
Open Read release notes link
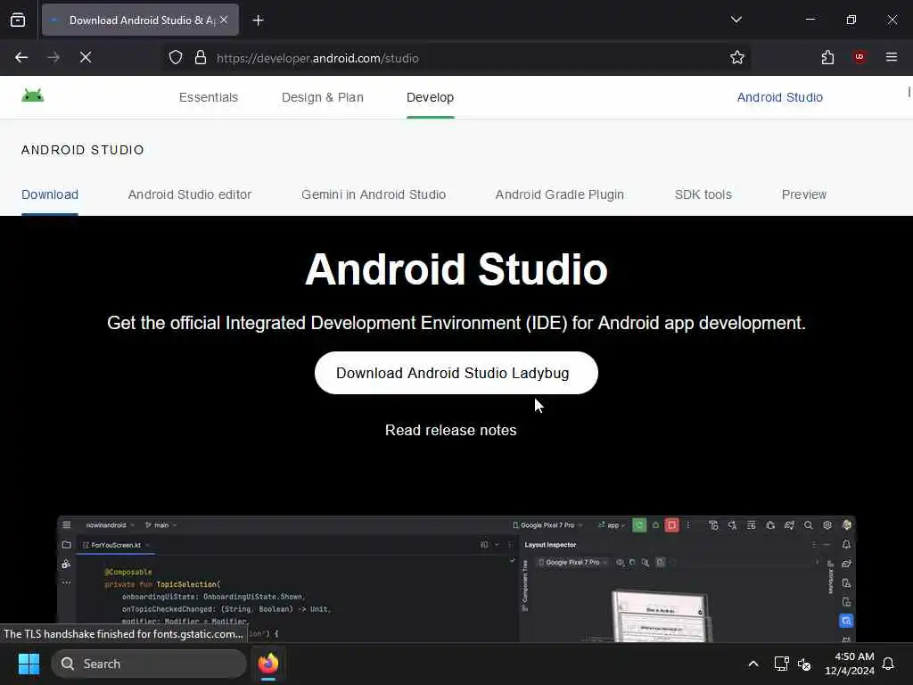click(x=450, y=431)
